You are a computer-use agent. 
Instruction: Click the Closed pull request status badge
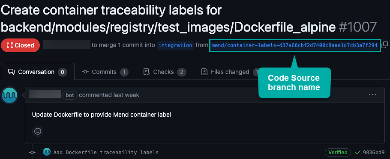[x=21, y=45]
